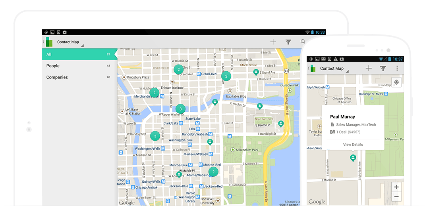Select the People tab in sidebar
Image resolution: width=429 pixels, height=206 pixels.
click(x=79, y=66)
